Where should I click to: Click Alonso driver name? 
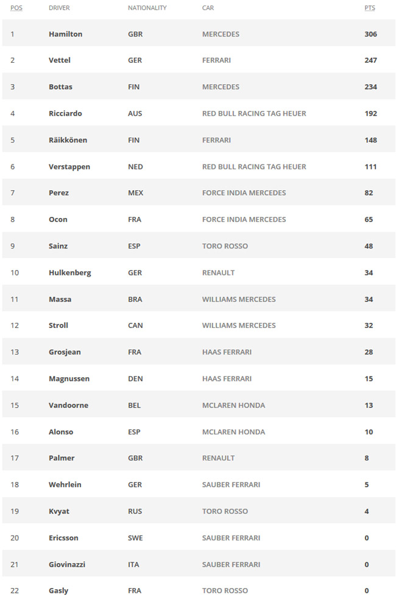click(x=61, y=432)
